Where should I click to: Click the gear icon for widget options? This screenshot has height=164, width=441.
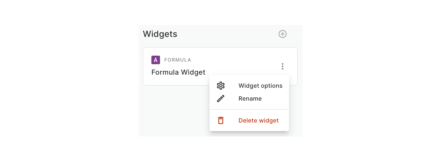(221, 86)
